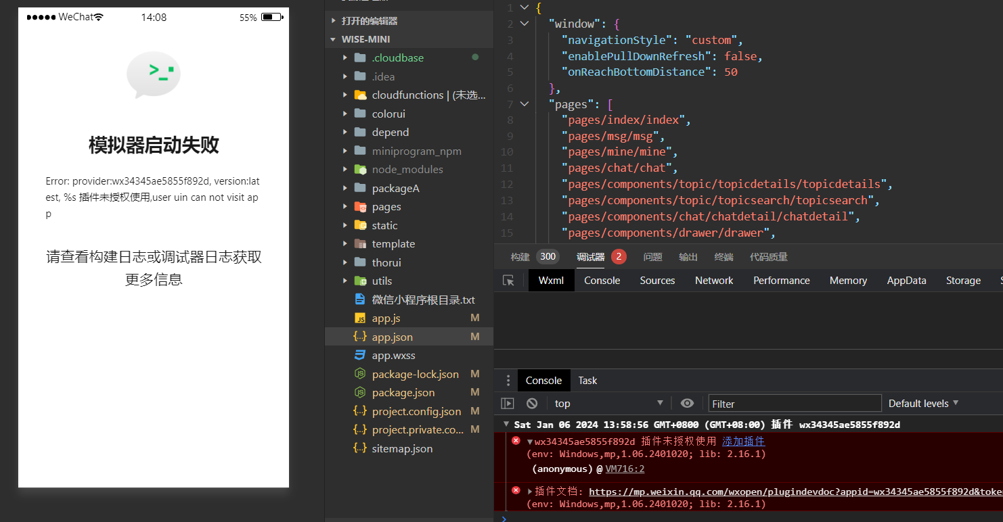
Task: Select the Performance devtools tab
Action: [x=782, y=281]
